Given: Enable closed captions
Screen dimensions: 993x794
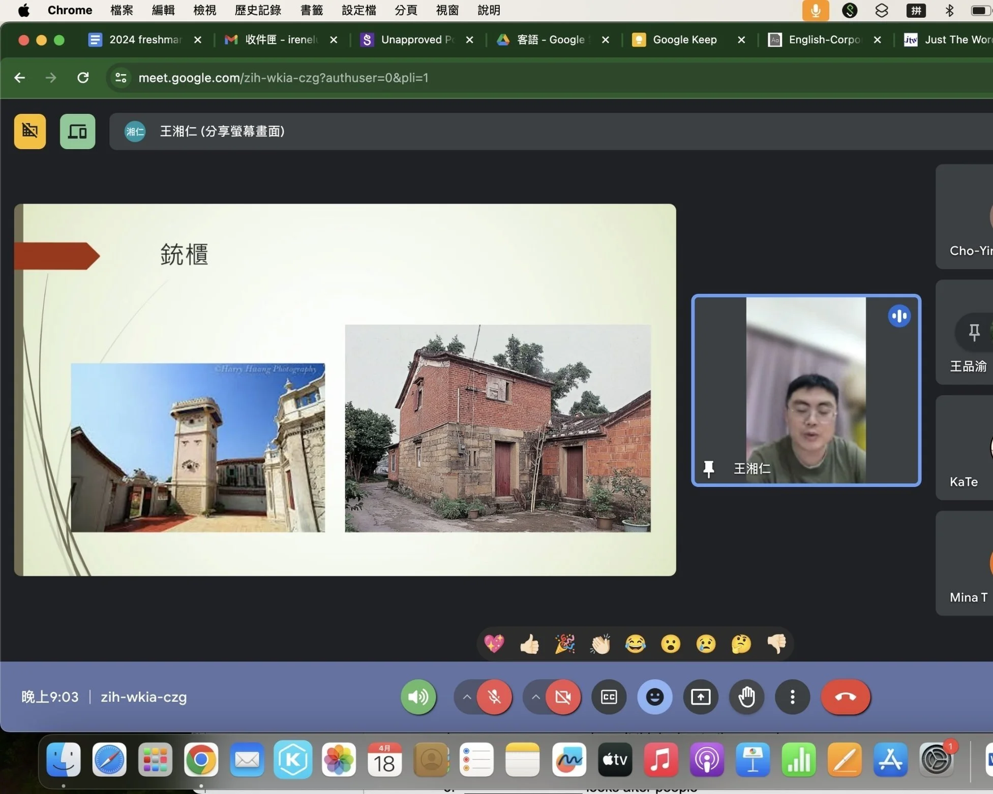Looking at the screenshot, I should pyautogui.click(x=608, y=697).
